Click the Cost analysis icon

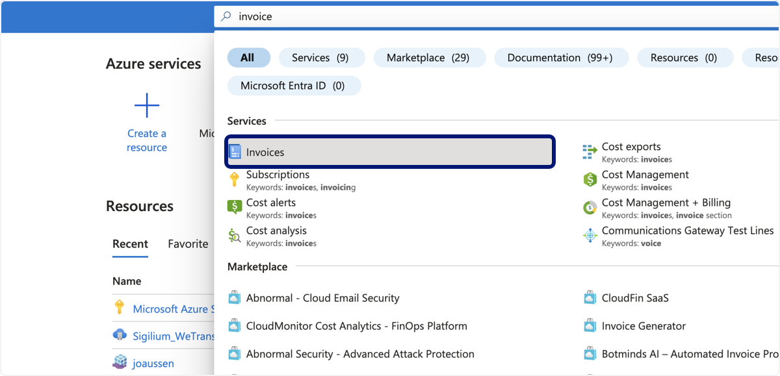coord(235,236)
